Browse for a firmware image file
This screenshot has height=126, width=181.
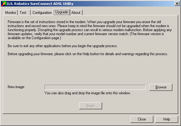pyautogui.click(x=161, y=87)
